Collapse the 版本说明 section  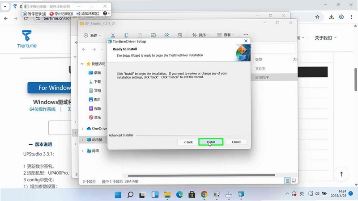tap(40, 144)
